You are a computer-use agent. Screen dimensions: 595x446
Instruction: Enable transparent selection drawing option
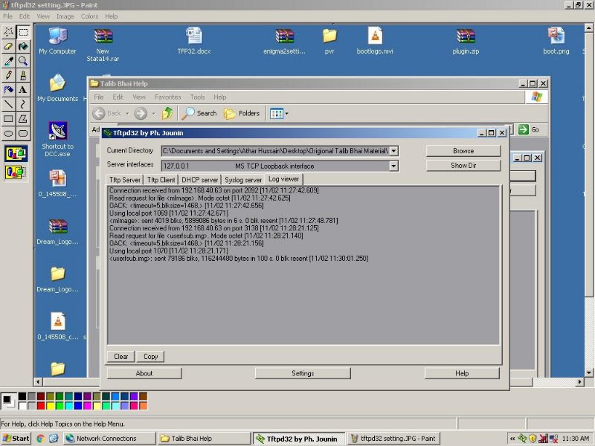coord(16,172)
